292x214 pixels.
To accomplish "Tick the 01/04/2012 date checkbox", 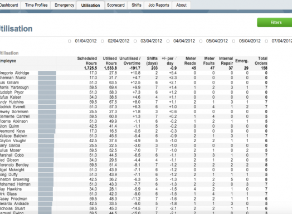I will tap(70, 41).
